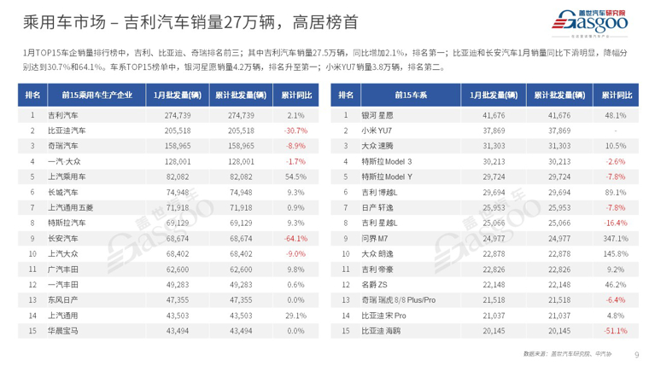The width and height of the screenshot is (649, 365).
Task: Click the 54.5% value in the 上汽乘用车 row
Action: pyautogui.click(x=296, y=177)
